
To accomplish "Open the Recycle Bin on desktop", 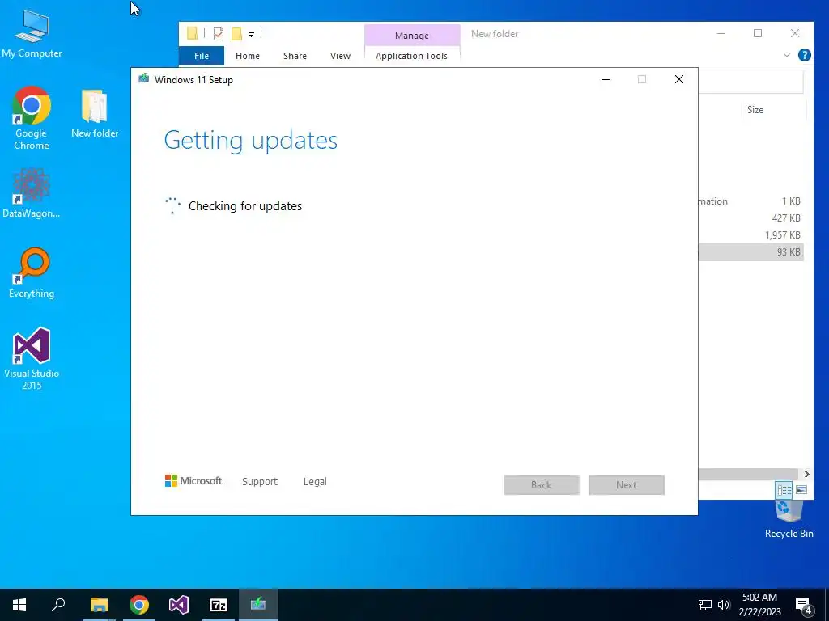I will click(789, 518).
